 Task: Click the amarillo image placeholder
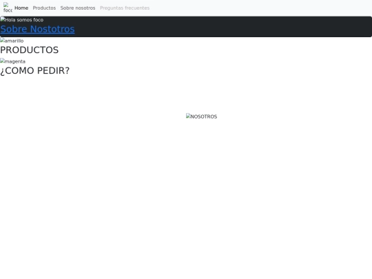tap(12, 41)
